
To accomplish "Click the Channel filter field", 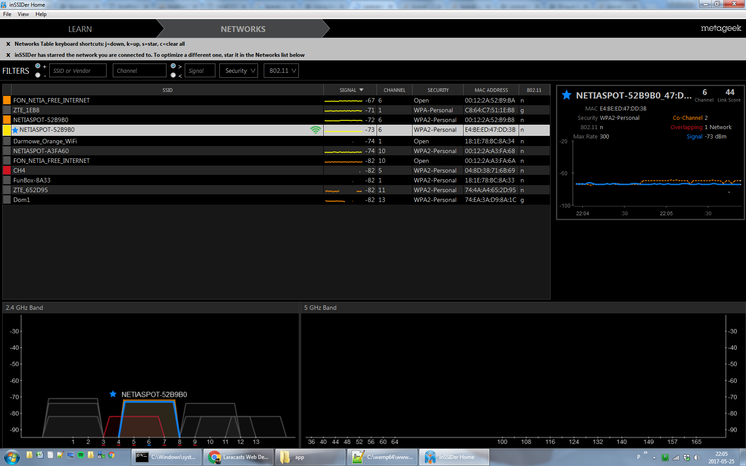I will click(139, 71).
